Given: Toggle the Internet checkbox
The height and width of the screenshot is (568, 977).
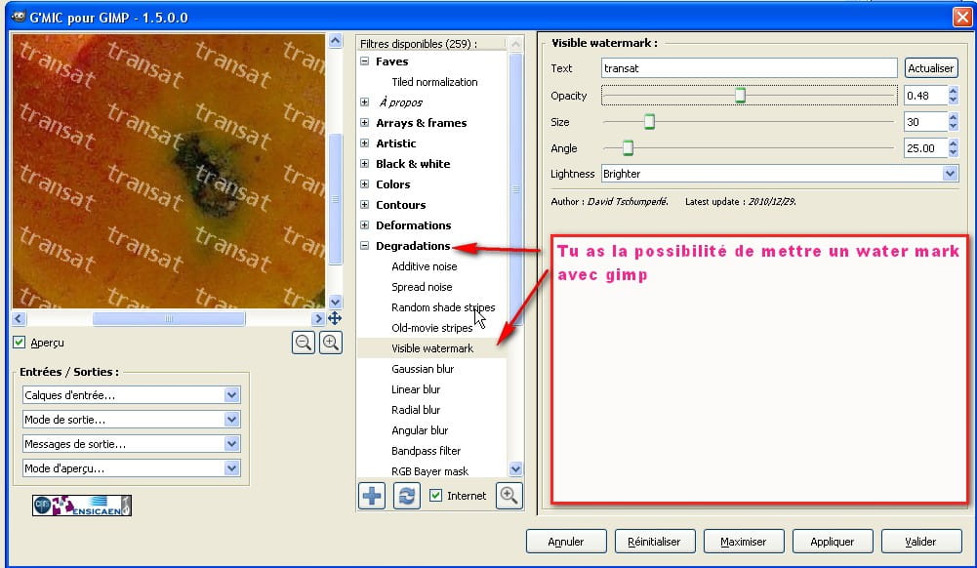Looking at the screenshot, I should [x=435, y=496].
